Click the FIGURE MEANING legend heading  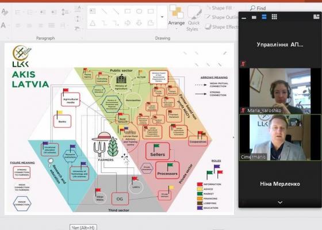[x=22, y=163]
